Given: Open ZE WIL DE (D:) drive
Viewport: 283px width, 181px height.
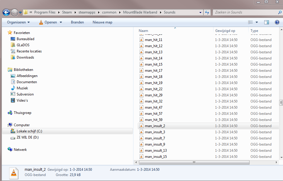Looking at the screenshot, I should 28,137.
